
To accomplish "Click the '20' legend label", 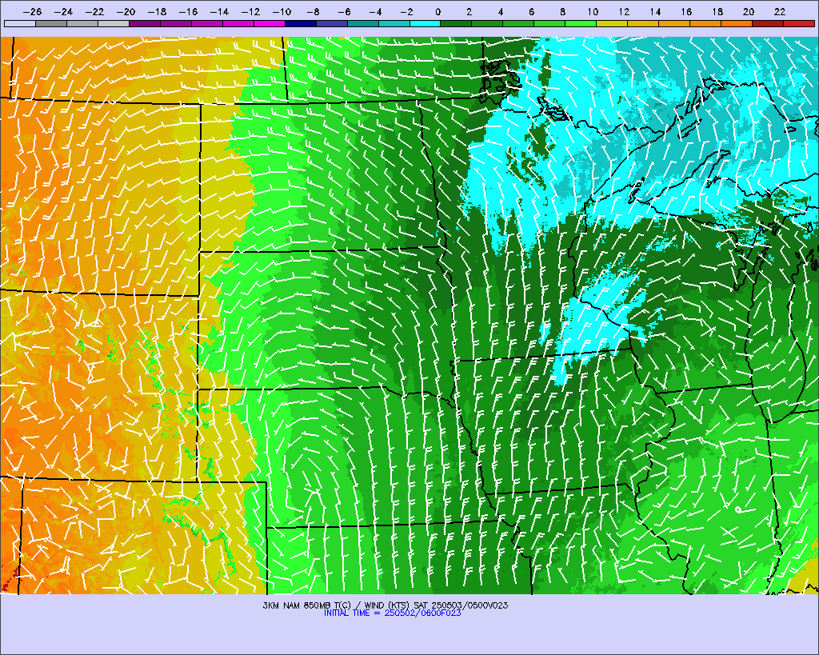I will [749, 11].
